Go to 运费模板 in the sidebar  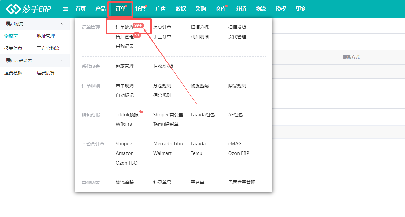13,73
